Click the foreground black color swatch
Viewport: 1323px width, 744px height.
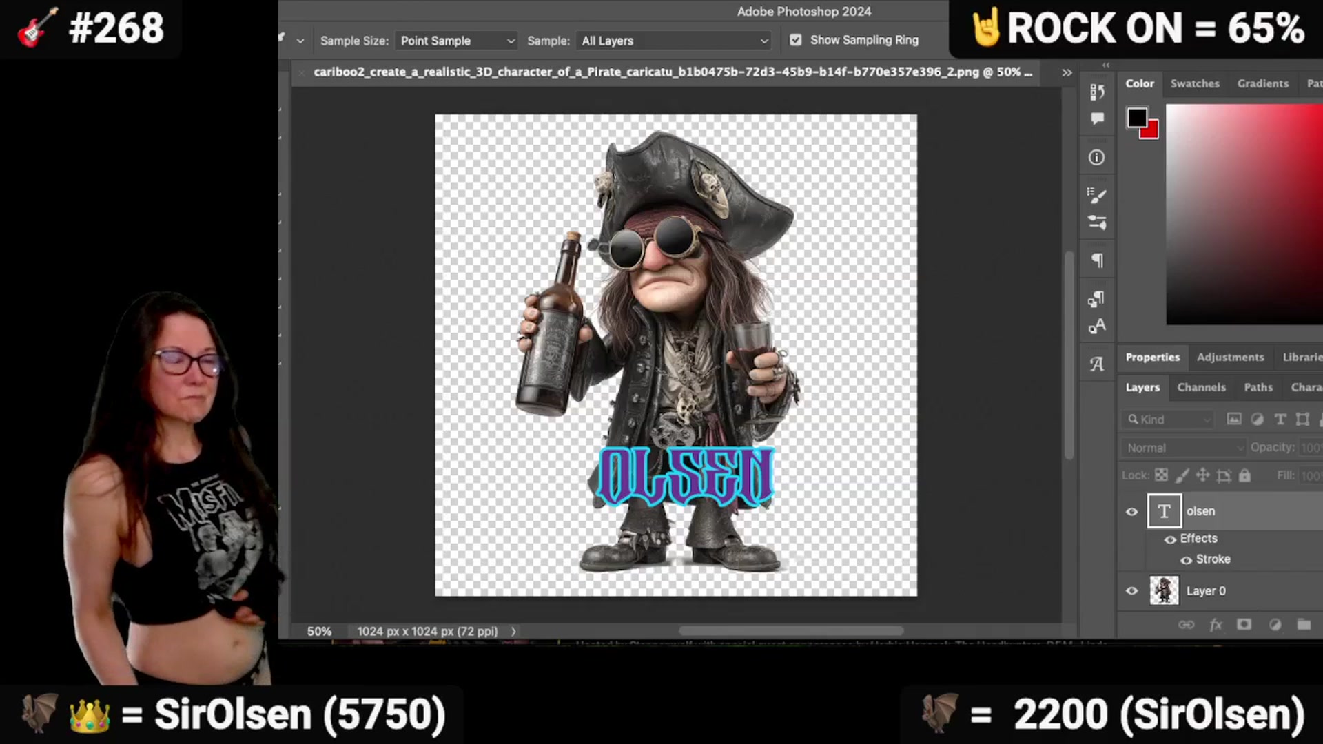pos(1137,118)
